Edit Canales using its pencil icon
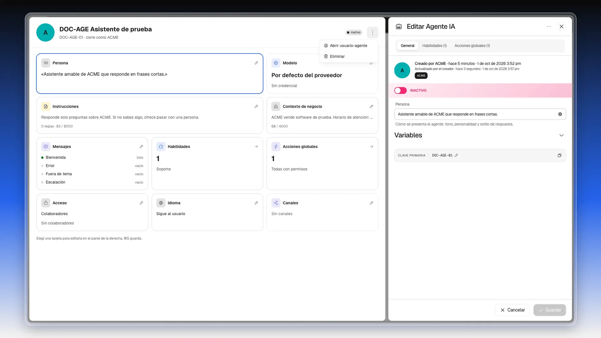This screenshot has width=601, height=338. (371, 203)
